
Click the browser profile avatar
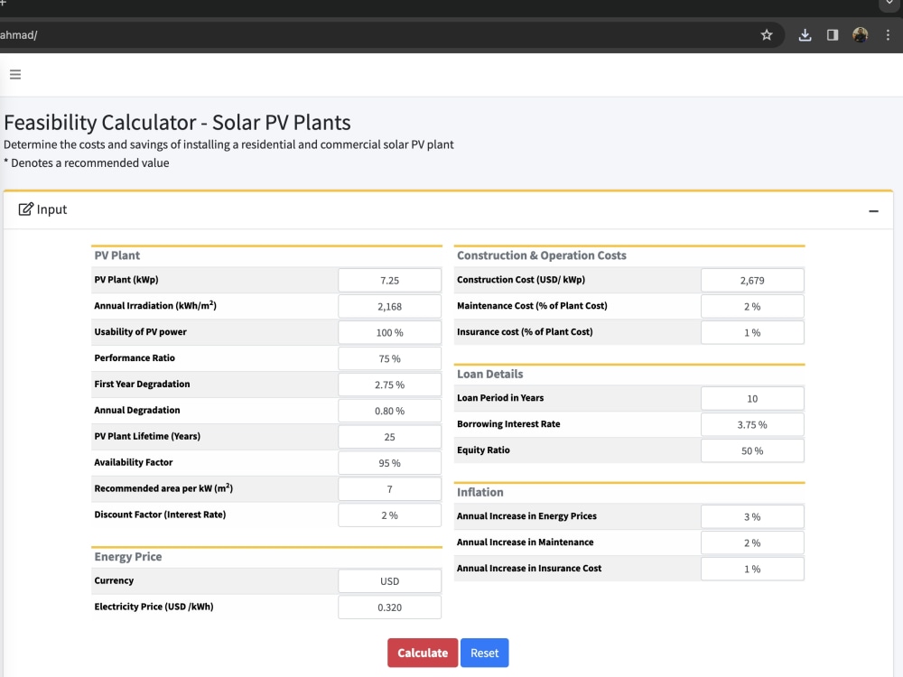click(860, 34)
